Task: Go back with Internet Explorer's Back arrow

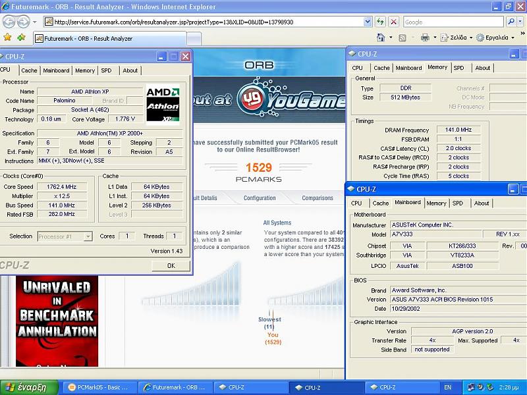Action: coord(9,22)
